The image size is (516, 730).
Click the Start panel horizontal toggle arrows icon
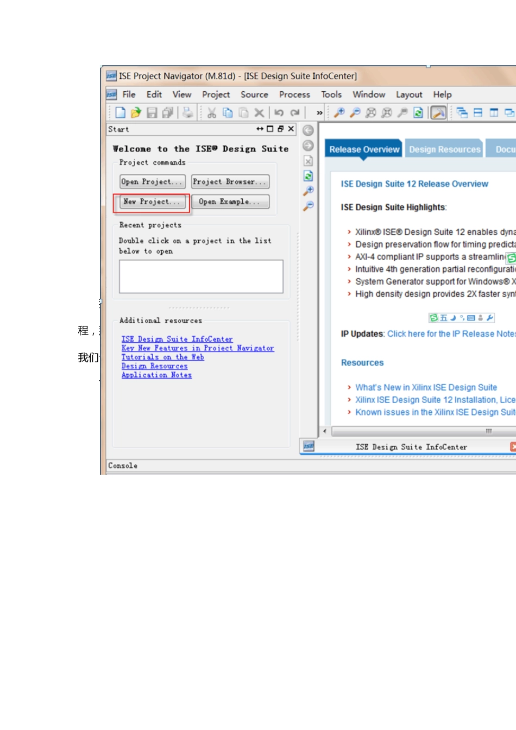click(260, 129)
